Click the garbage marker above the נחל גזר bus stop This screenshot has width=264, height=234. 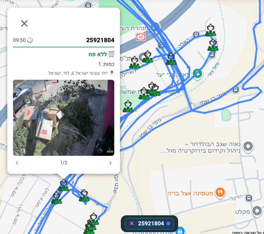213,45
